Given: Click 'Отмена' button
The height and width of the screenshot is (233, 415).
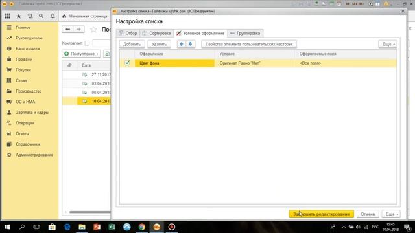Looking at the screenshot, I should [368, 214].
